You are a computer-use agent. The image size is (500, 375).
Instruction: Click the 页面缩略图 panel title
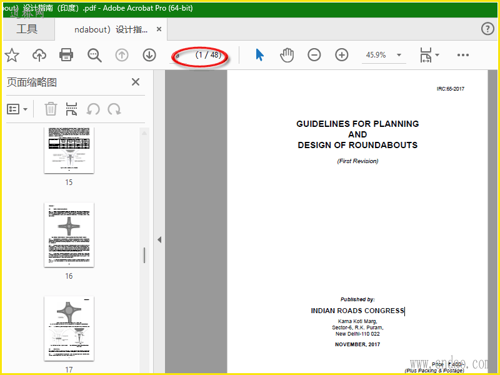tap(32, 82)
